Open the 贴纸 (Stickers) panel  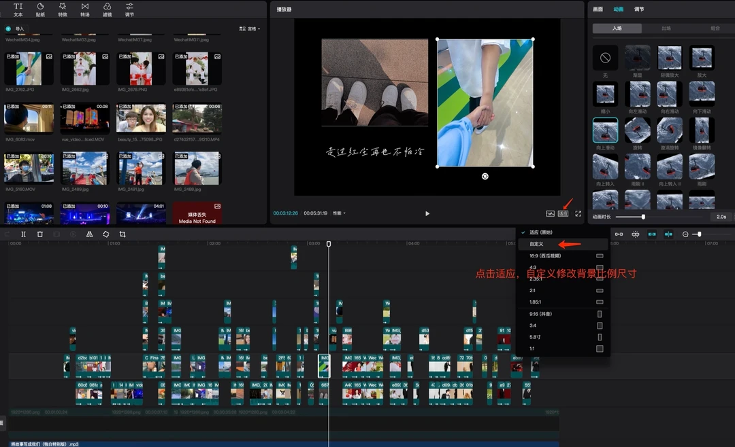(x=40, y=10)
